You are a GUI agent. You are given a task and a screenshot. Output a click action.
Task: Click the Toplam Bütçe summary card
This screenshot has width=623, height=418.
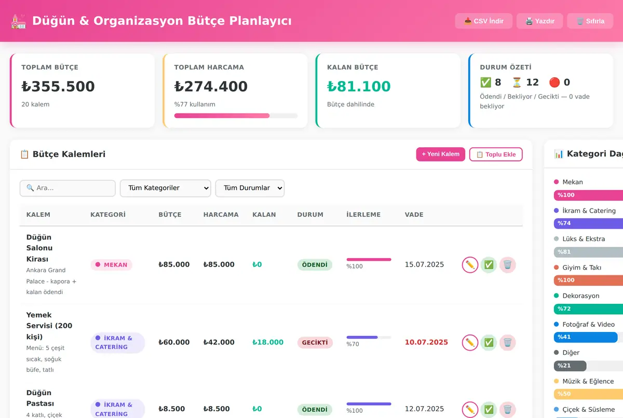pyautogui.click(x=83, y=91)
